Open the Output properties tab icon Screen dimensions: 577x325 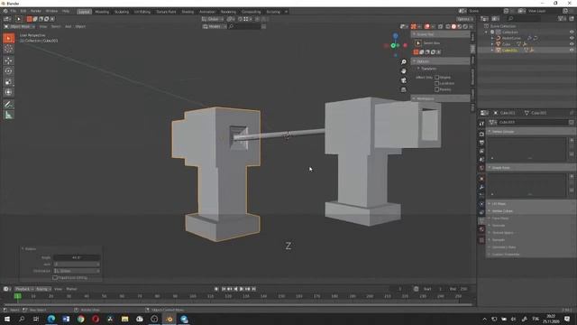[x=481, y=143]
